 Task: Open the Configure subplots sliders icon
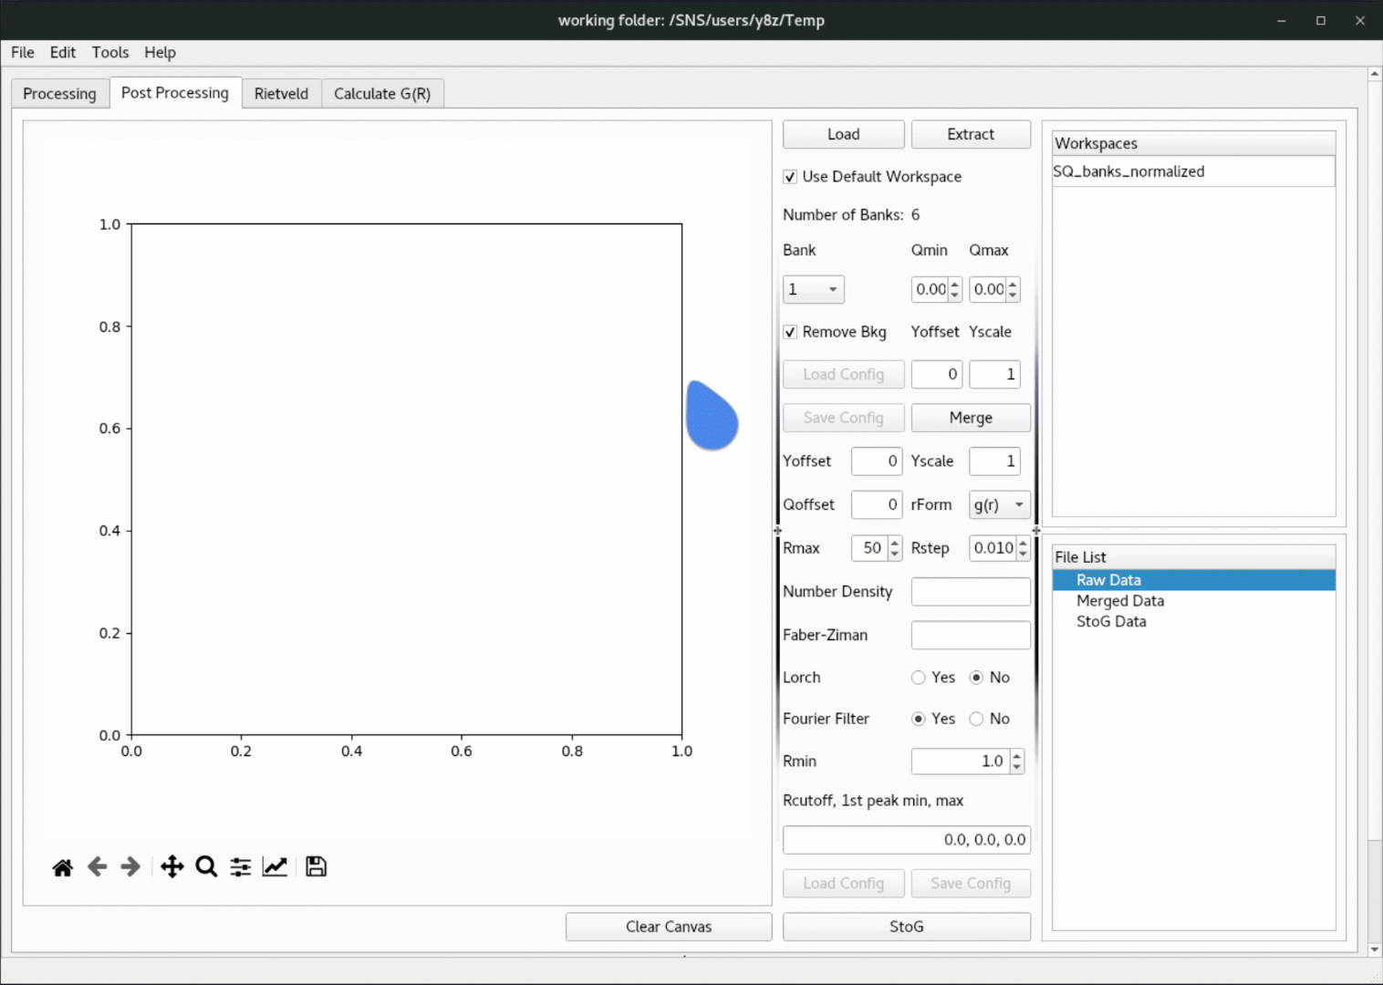241,867
